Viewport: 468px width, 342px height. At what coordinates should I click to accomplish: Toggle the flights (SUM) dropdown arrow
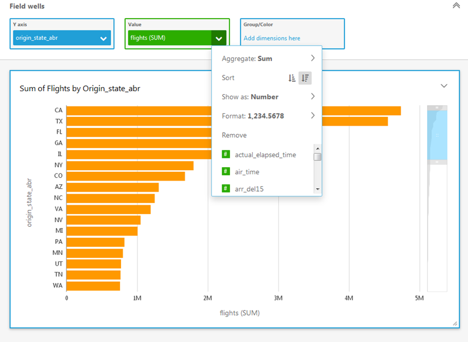[x=219, y=39]
